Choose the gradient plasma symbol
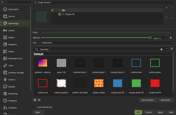The width and height of the screenshot is (176, 115). (43, 66)
